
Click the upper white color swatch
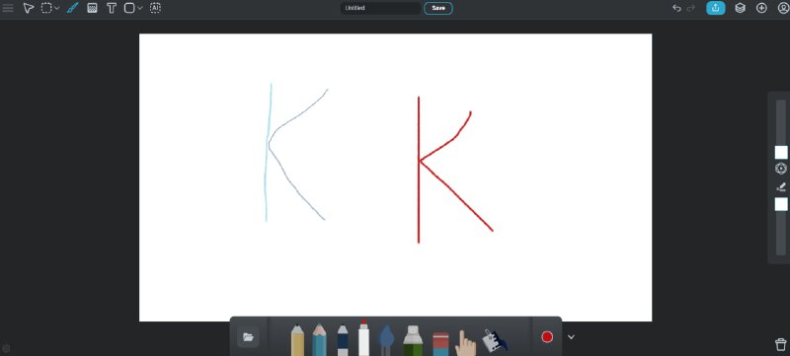781,152
